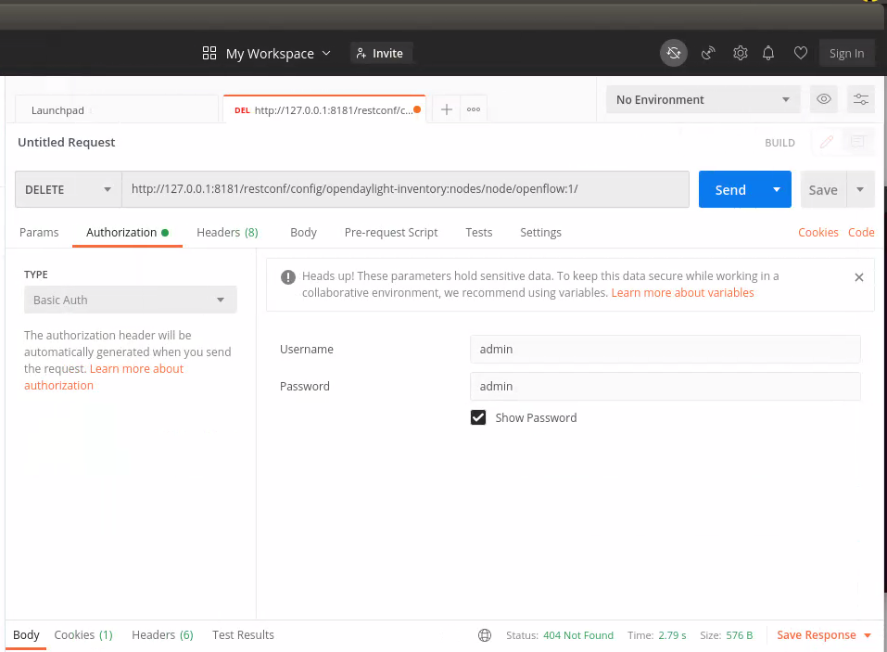Click the globe network icon
This screenshot has width=887, height=652.
click(x=485, y=635)
